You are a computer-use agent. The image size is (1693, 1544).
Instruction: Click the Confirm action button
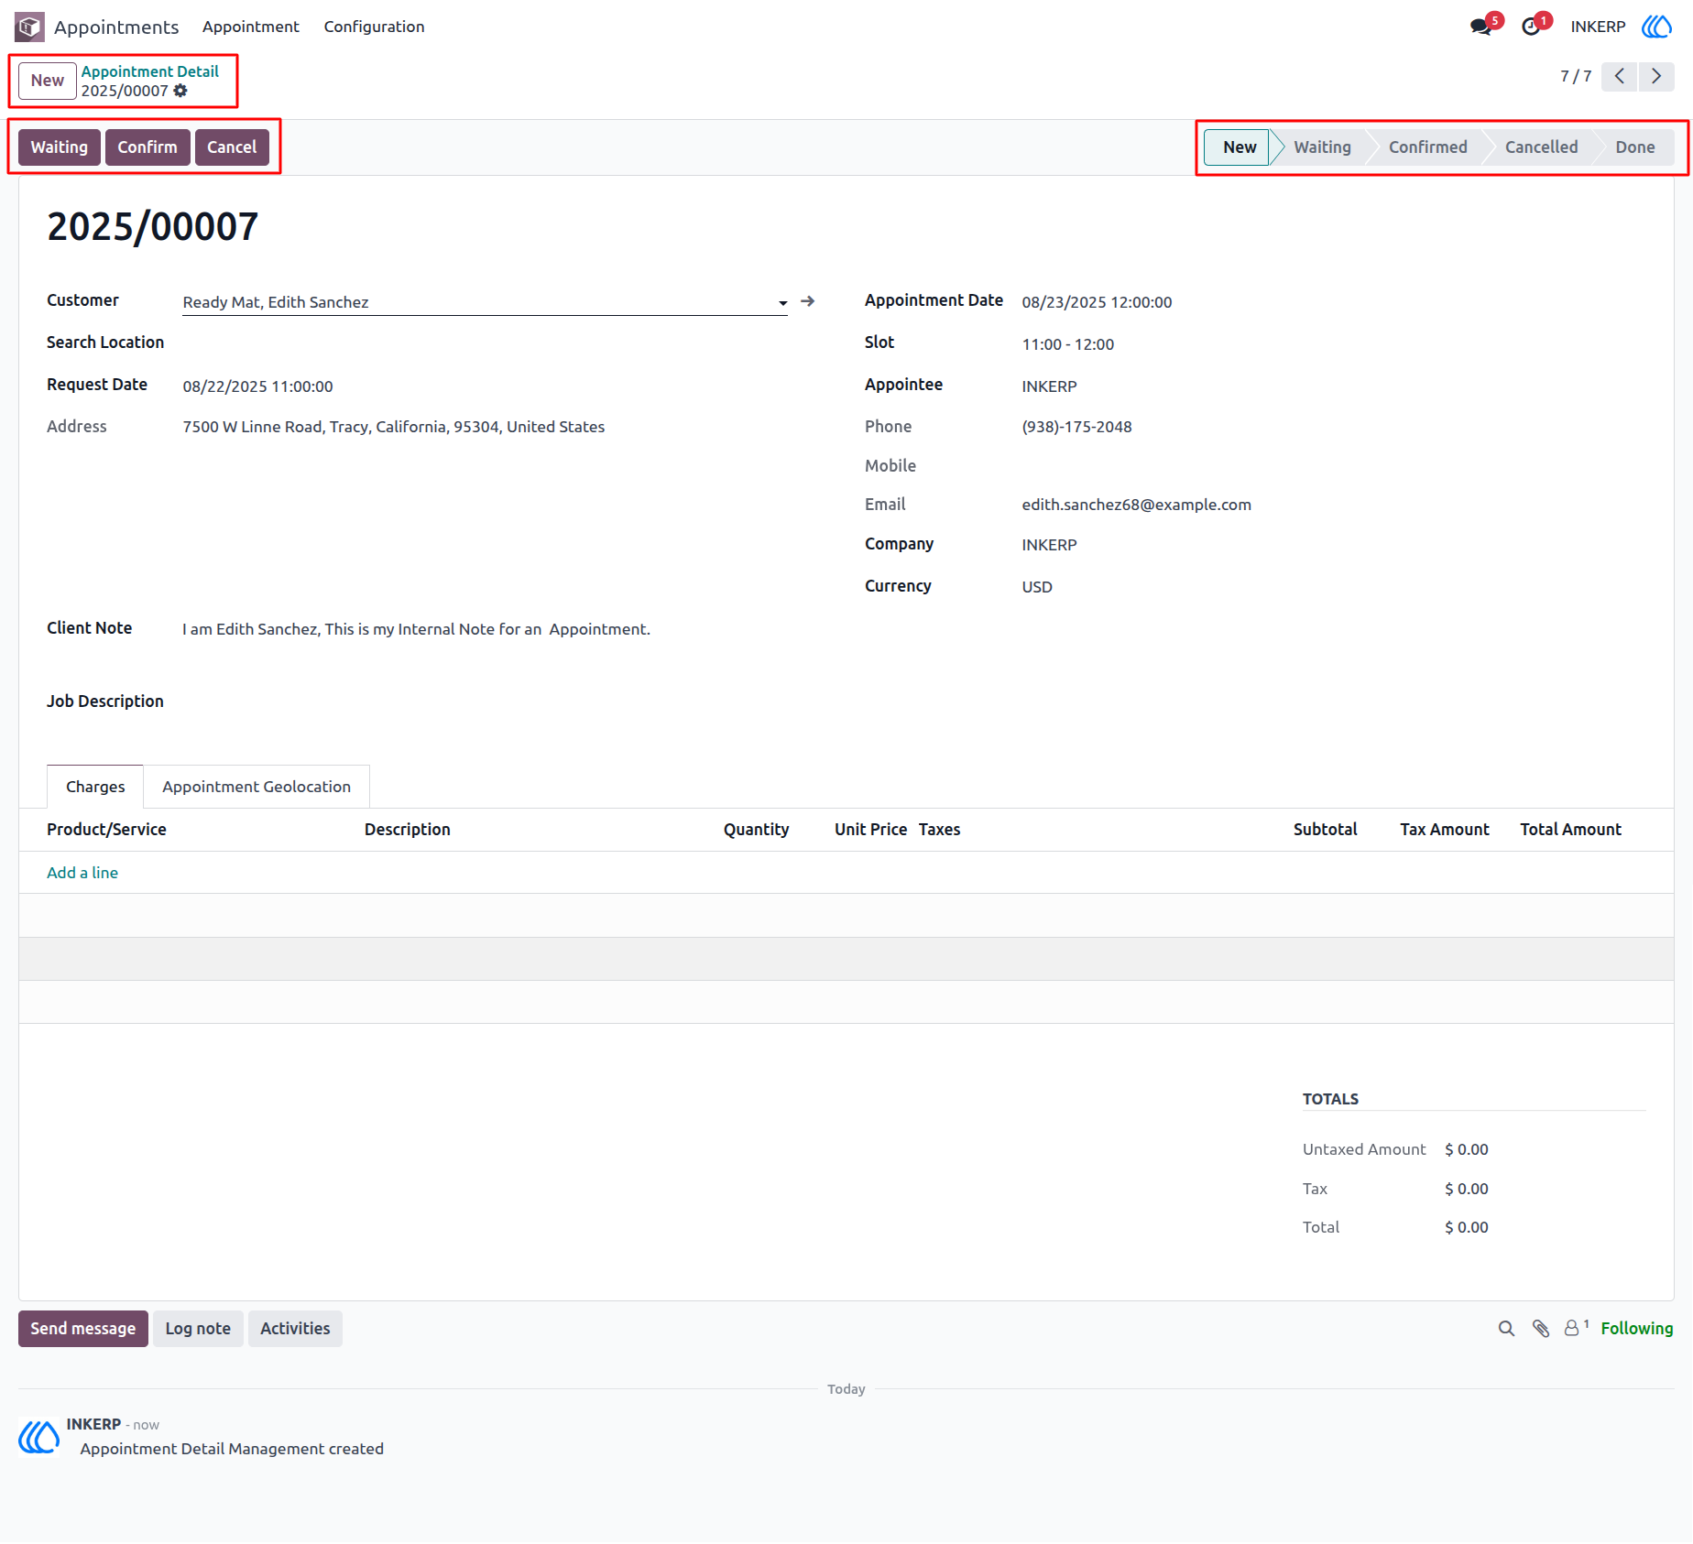147,147
